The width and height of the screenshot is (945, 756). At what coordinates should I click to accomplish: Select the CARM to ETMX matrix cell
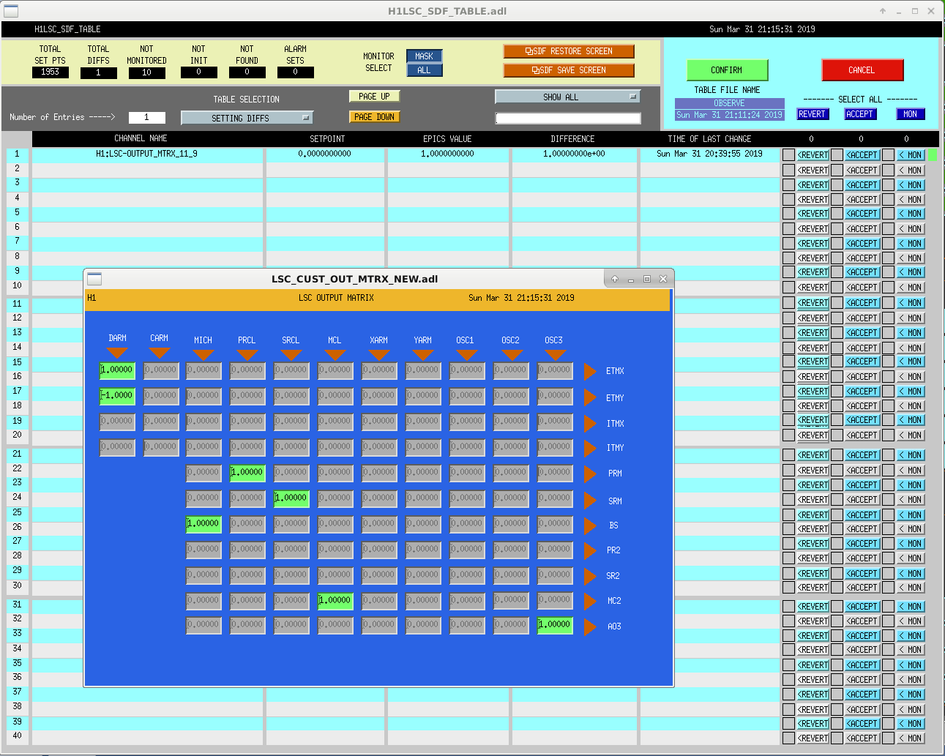161,370
